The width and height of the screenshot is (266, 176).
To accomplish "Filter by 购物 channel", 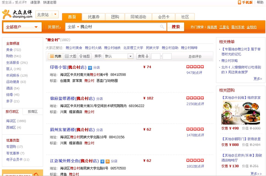I will click(9, 56).
